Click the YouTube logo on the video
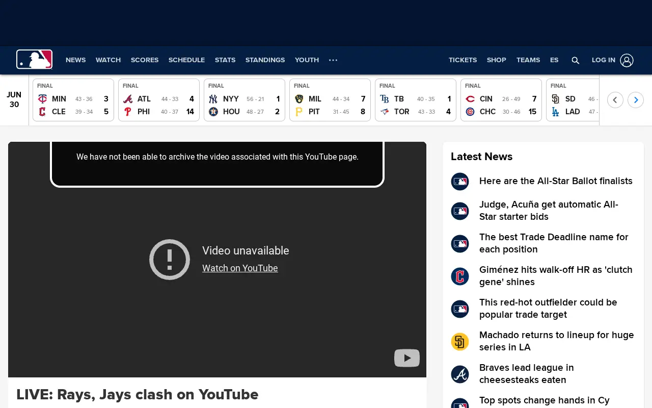Image resolution: width=652 pixels, height=408 pixels. [407, 358]
